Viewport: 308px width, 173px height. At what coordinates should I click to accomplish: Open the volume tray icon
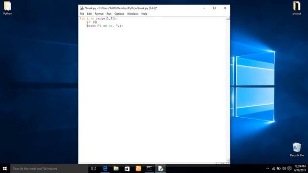click(284, 169)
